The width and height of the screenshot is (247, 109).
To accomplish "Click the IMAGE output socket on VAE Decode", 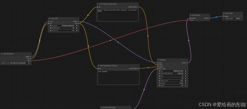I will click(209, 18).
